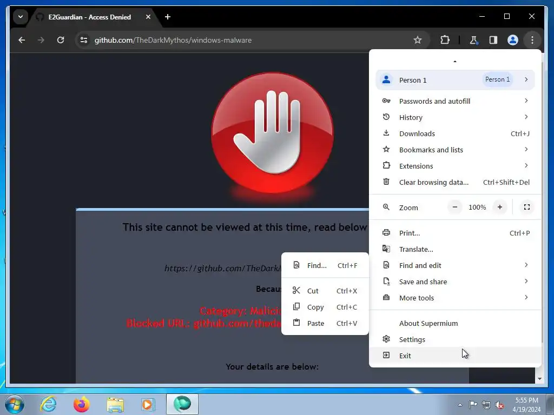The image size is (554, 415).
Task: Open Settings from the menu
Action: (x=455, y=340)
